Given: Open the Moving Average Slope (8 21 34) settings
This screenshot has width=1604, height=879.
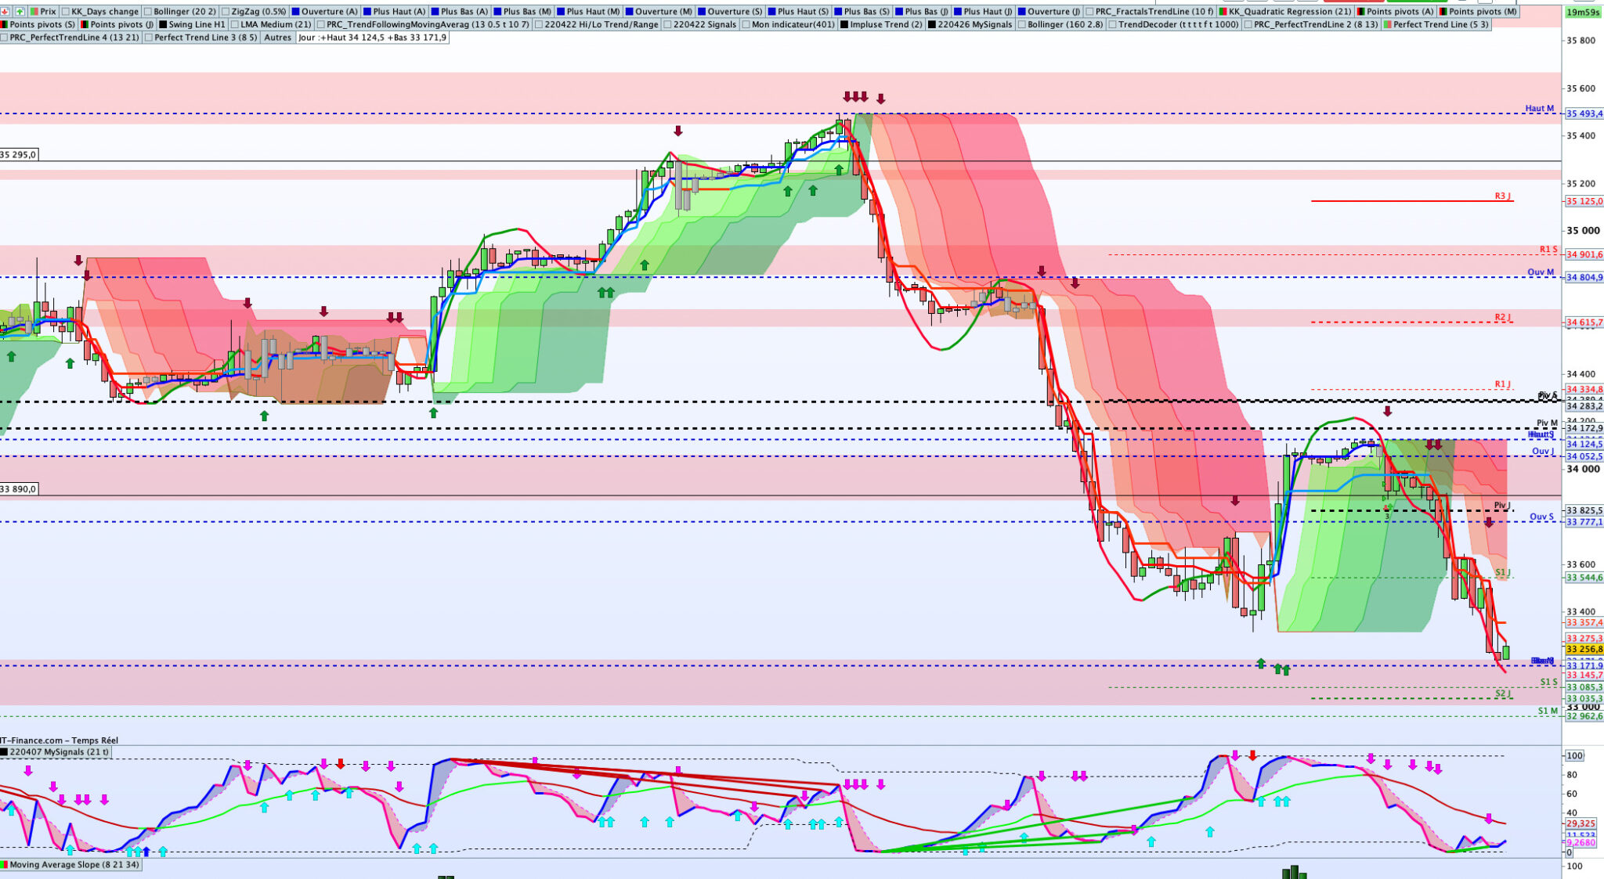Looking at the screenshot, I should (x=74, y=865).
